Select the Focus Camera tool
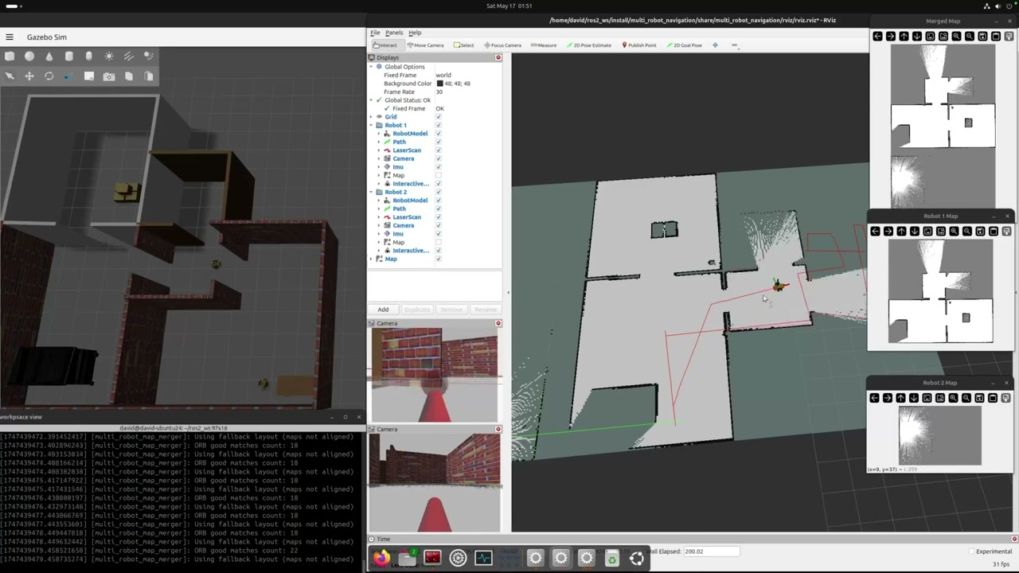1019x573 pixels. (x=502, y=45)
